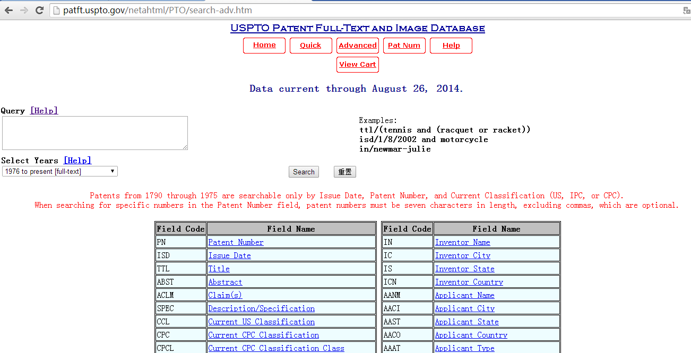Open the Current CPC Classification link

click(263, 335)
